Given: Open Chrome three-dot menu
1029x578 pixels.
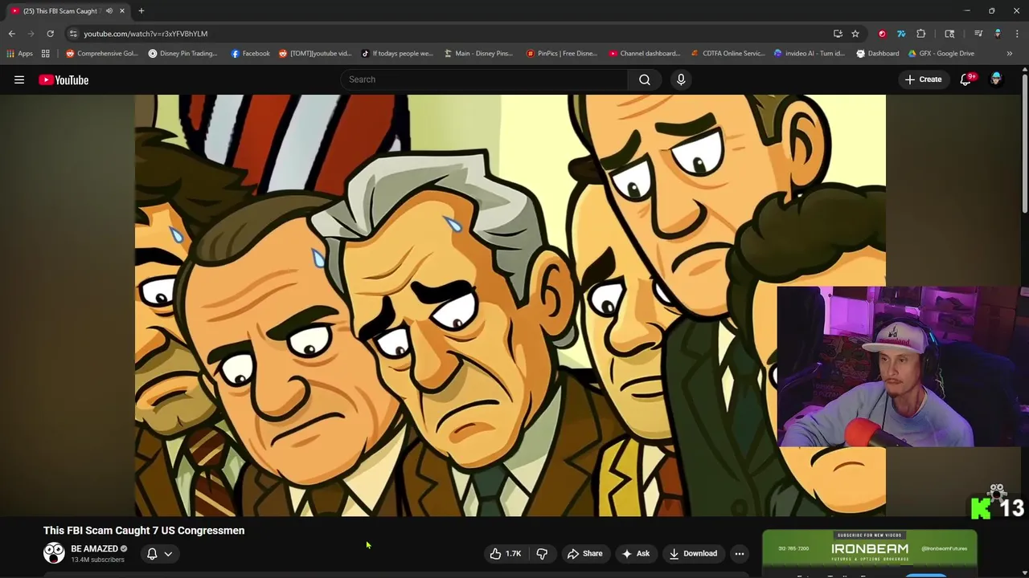Looking at the screenshot, I should [1017, 34].
